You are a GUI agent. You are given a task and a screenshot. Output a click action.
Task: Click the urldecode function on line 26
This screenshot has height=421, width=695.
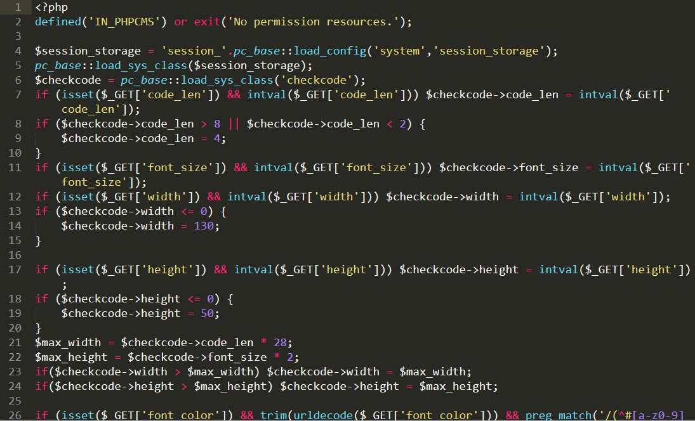click(x=323, y=416)
